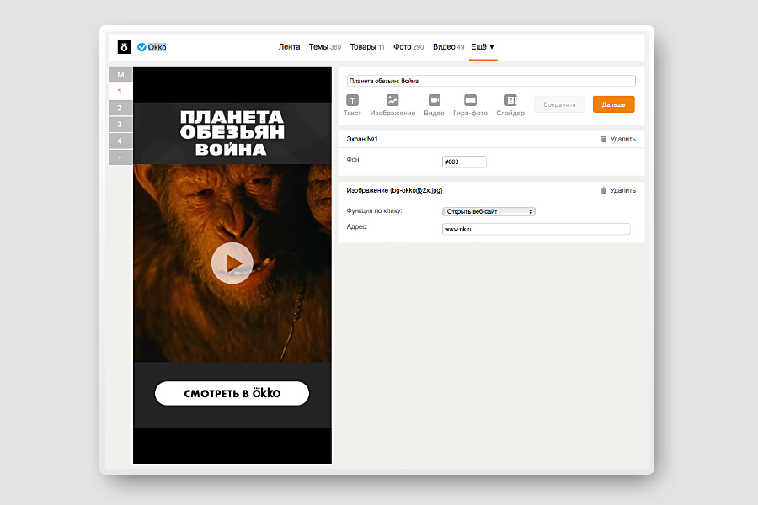This screenshot has width=758, height=505.
Task: Delete the bg-okko image via Удалить
Action: tap(618, 190)
